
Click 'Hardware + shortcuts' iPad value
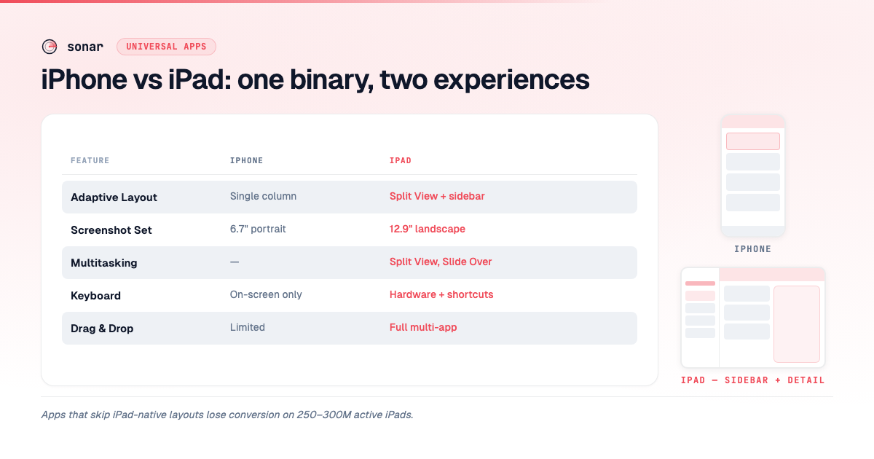[441, 295]
